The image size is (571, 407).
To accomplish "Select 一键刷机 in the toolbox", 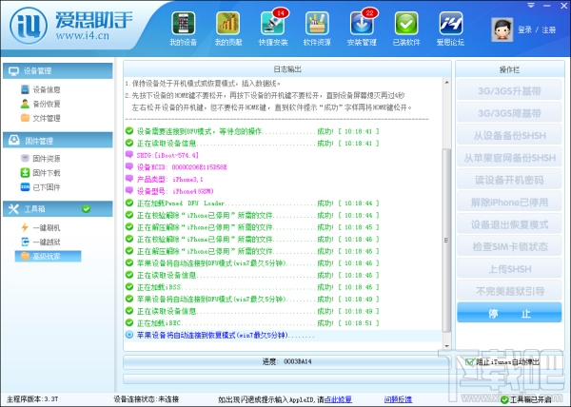I will click(x=40, y=227).
